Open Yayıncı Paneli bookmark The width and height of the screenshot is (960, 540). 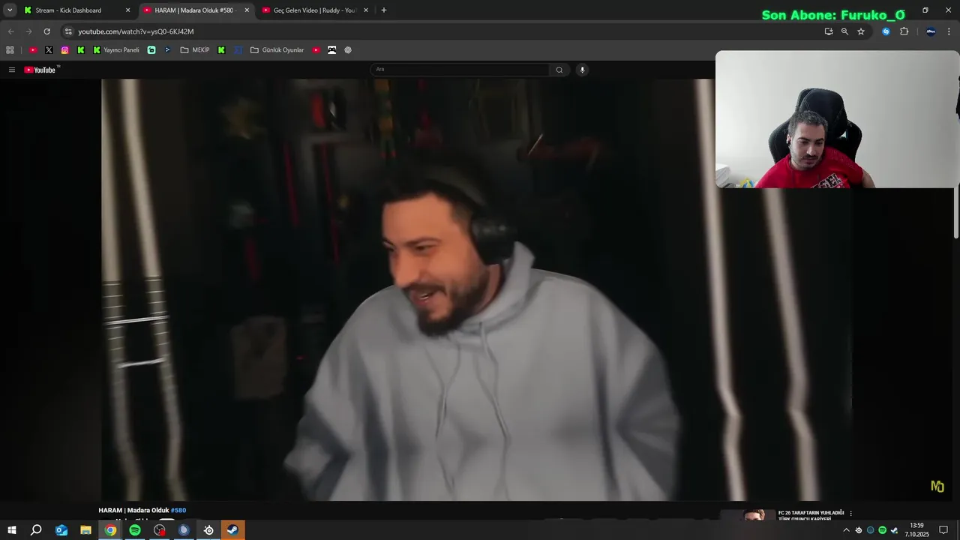point(116,50)
